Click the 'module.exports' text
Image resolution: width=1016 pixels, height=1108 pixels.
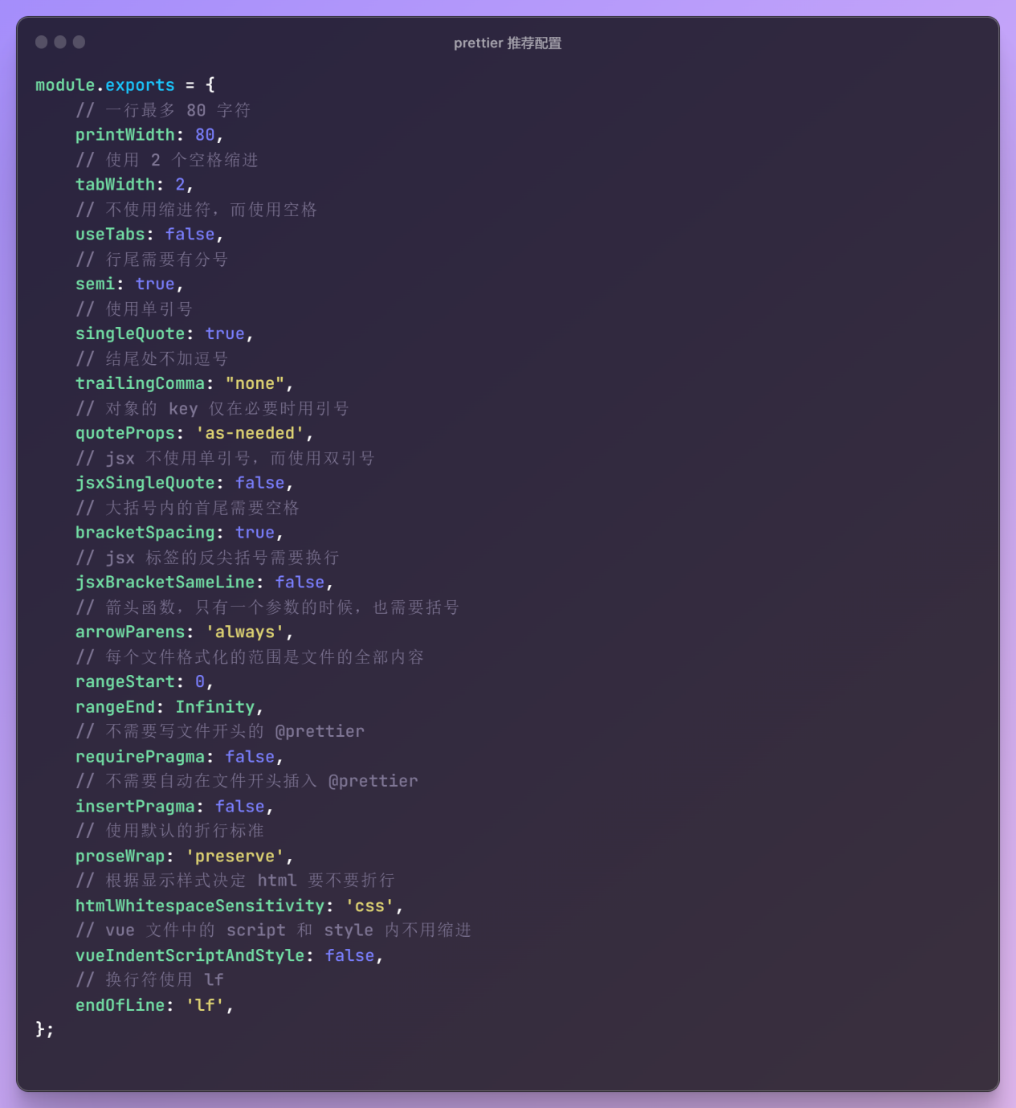coord(105,85)
